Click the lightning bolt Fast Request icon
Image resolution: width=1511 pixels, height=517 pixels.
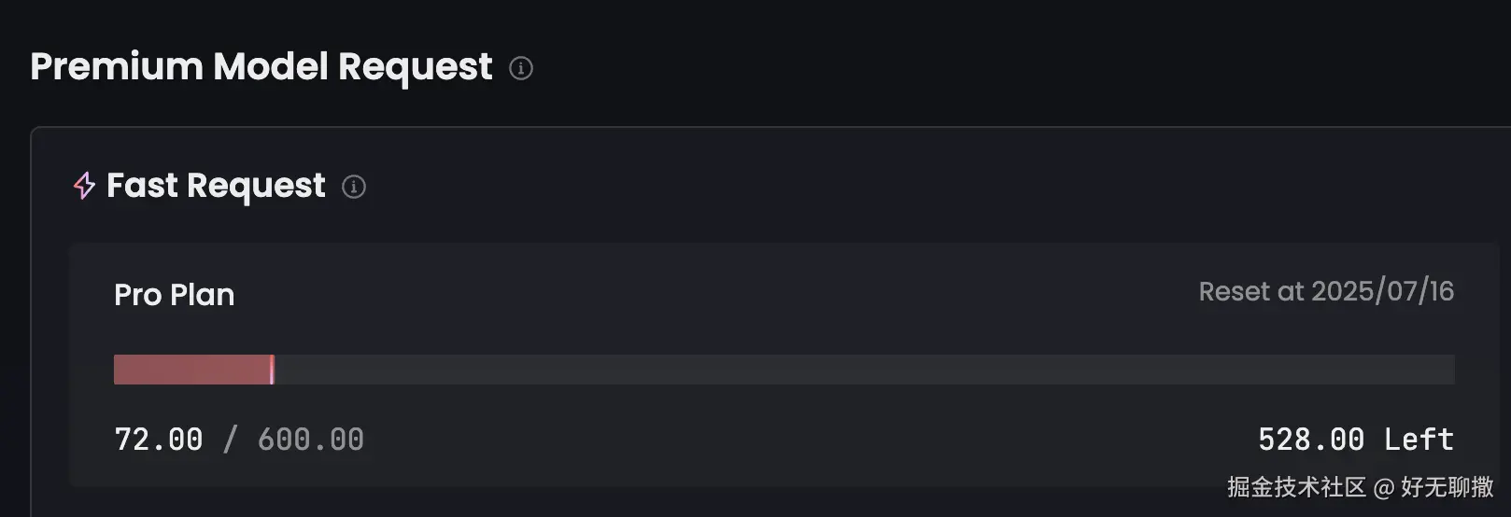click(84, 186)
